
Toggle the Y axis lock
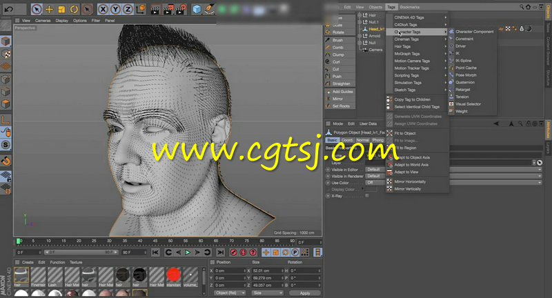pos(115,9)
